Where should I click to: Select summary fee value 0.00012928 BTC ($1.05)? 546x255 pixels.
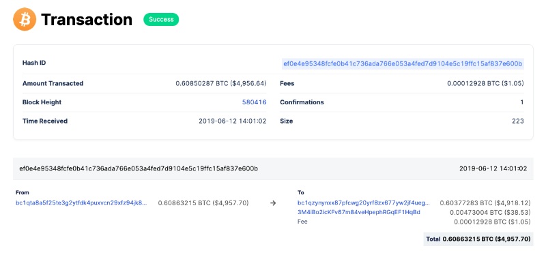pyautogui.click(x=485, y=83)
